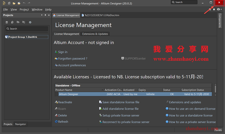Click the Roam link
Image resolution: width=225 pixels, height=134 pixels.
pyautogui.click(x=61, y=109)
